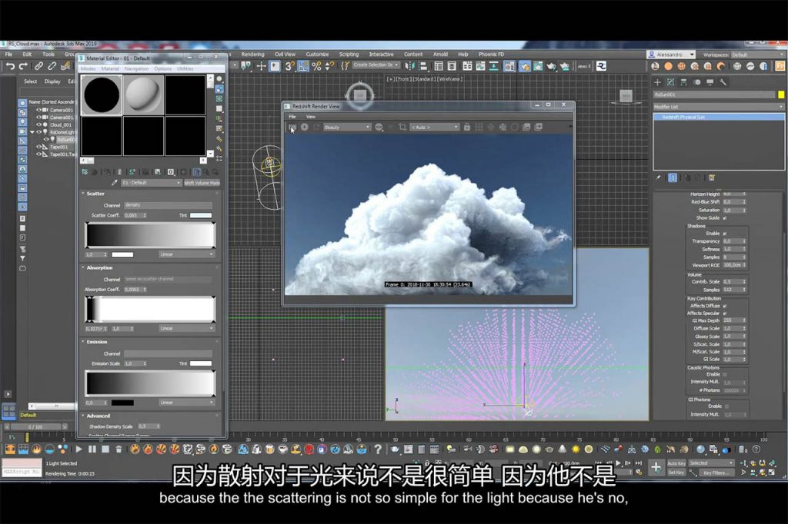Open the Customize menu
This screenshot has height=524, width=788.
317,55
